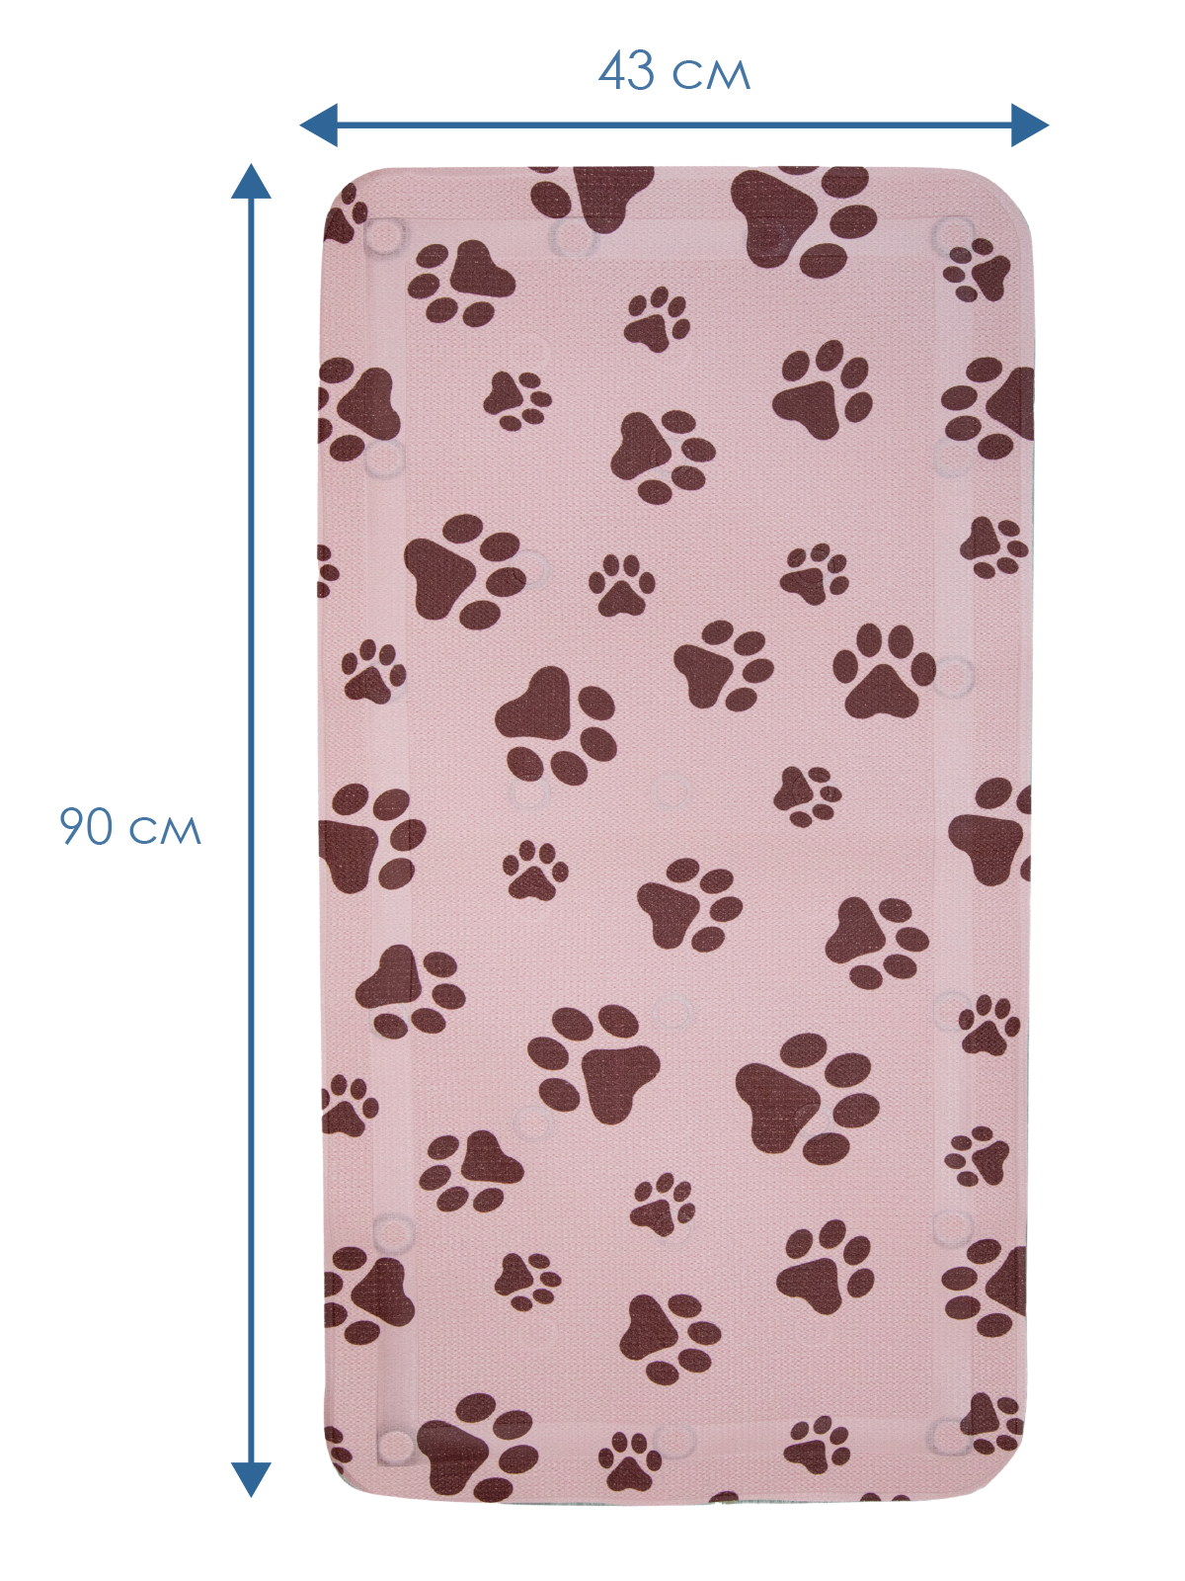Screen dimensions: 1185x1581
Task: Click the horizontal width dimension line
Action: [673, 125]
